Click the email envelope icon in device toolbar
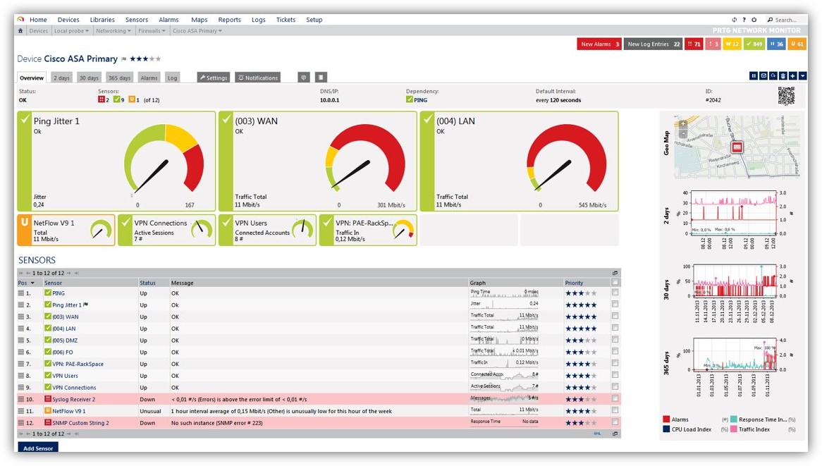 (763, 76)
